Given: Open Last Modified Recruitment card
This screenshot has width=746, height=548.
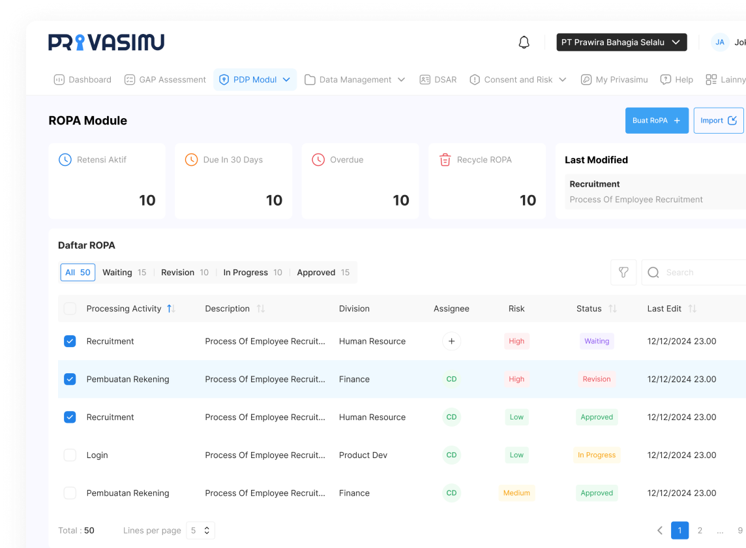Looking at the screenshot, I should (x=655, y=191).
